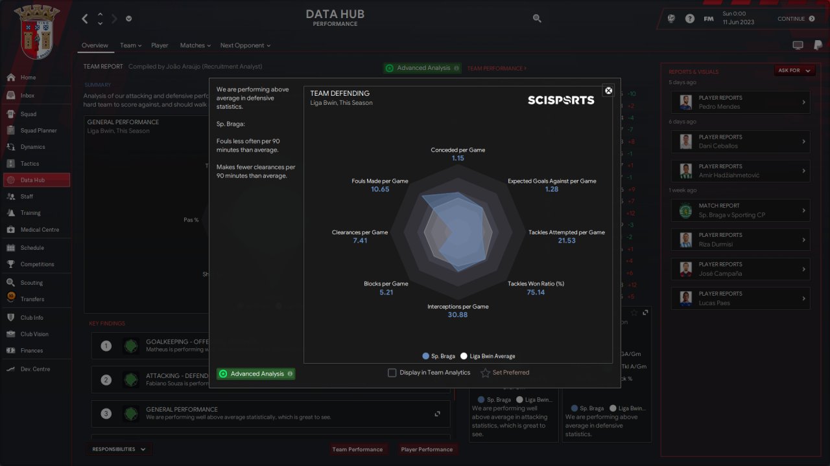Switch to the Player tab
Screen dimensions: 830x466
pos(160,45)
